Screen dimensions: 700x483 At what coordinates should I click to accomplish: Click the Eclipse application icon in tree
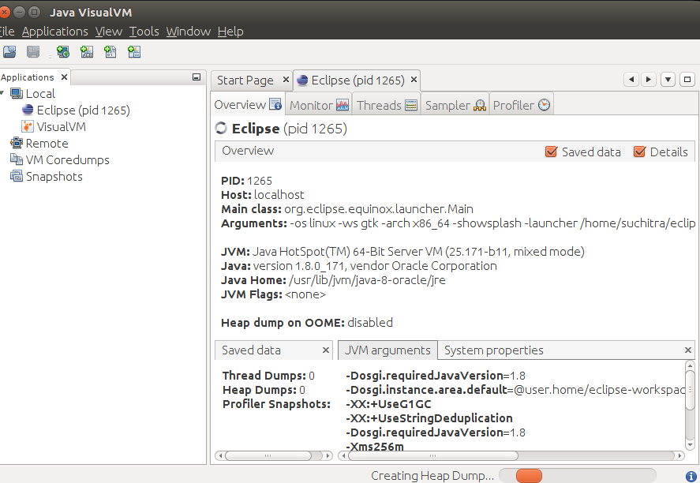coord(28,110)
